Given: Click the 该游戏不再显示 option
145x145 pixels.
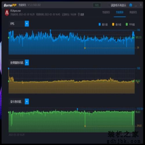Looking at the screenshot, I should pyautogui.click(x=119, y=5).
